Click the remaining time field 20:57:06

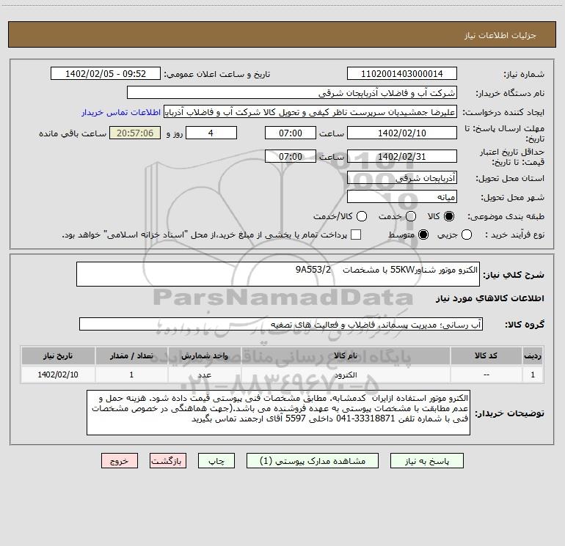(135, 133)
